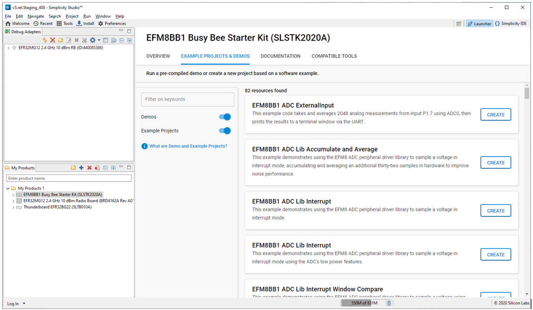The image size is (533, 310).
Task: Select EFR32MG12 adapter ID:440085386
Action: [61, 48]
